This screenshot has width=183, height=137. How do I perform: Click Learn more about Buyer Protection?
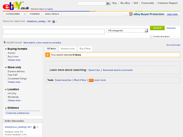coord(172,14)
